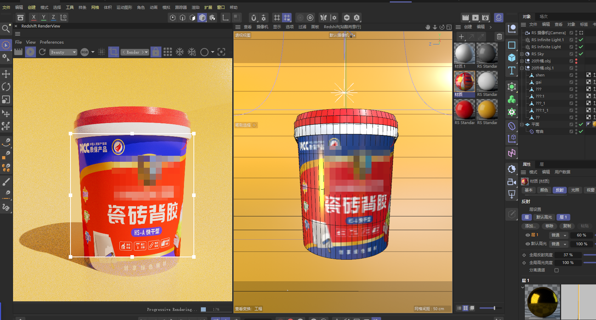Expand the RS Sky tree node
Viewport: 596px width, 320px height.
pos(522,54)
